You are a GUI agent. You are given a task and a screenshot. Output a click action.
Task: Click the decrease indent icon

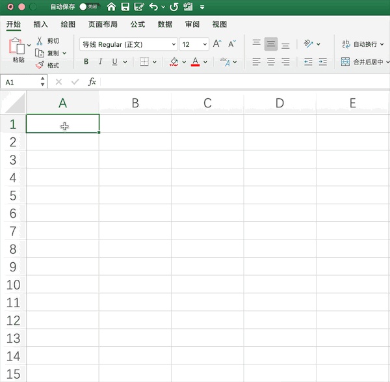308,62
